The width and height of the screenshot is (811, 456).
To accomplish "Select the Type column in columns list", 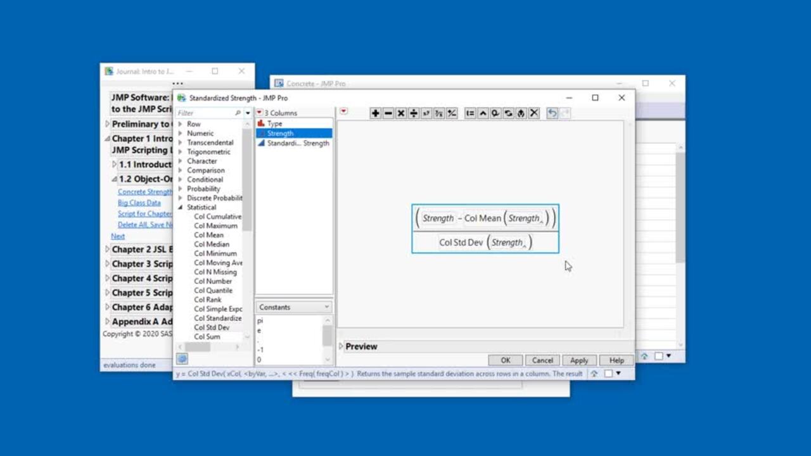I will (x=294, y=123).
